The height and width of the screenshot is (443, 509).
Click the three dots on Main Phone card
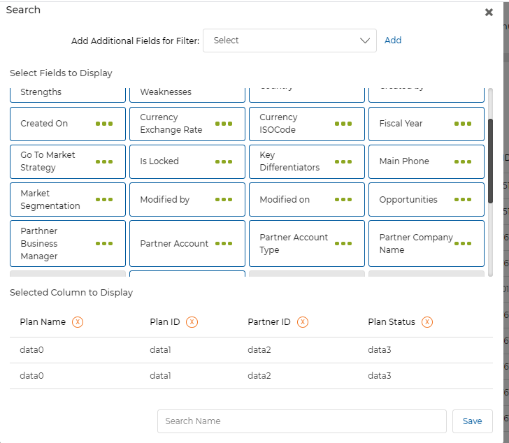[x=463, y=161]
